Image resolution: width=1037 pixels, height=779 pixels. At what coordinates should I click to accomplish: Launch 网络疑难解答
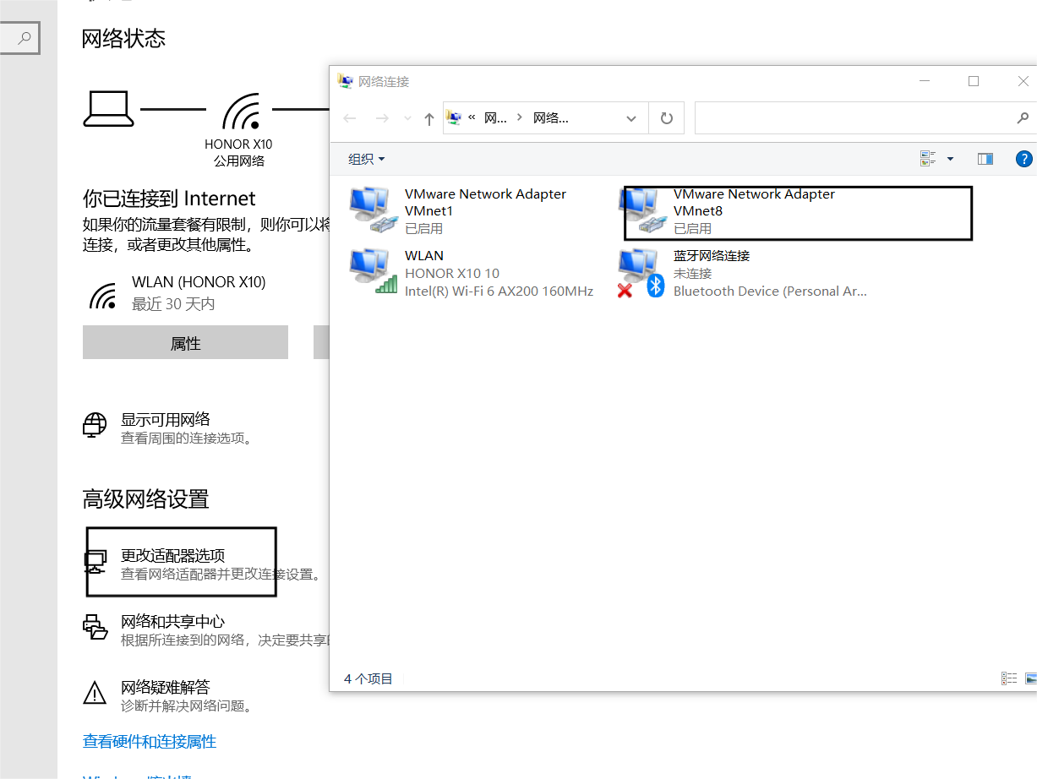click(165, 687)
